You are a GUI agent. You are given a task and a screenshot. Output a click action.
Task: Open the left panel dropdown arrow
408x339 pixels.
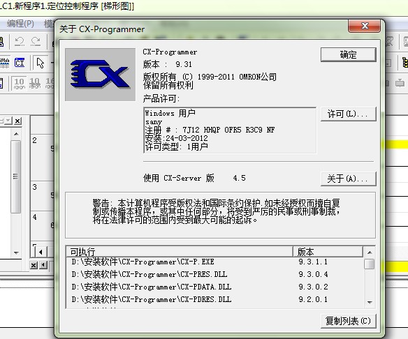click(8, 121)
